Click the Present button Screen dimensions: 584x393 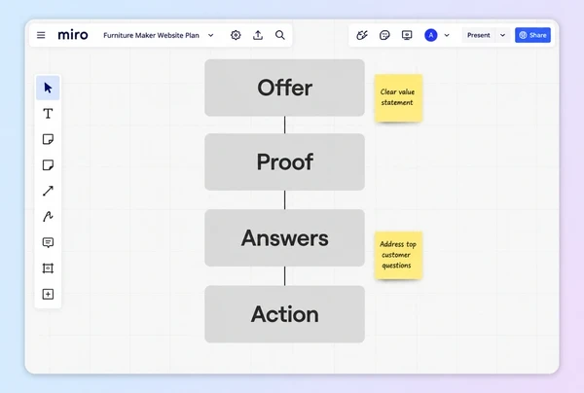479,35
